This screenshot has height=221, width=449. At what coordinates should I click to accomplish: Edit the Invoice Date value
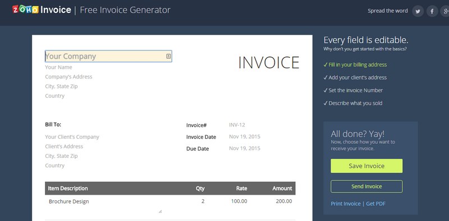coord(245,137)
